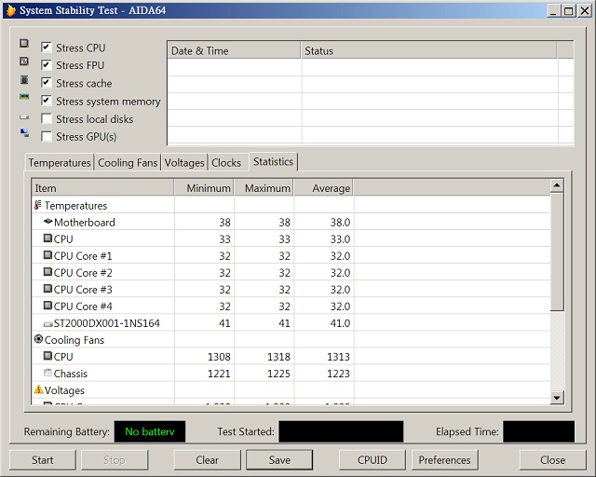Click the chip icon of CPU Core #4

coord(47,305)
